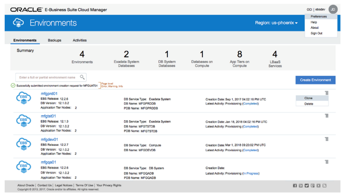Open the mfgqa01 actions menu

(x=327, y=162)
